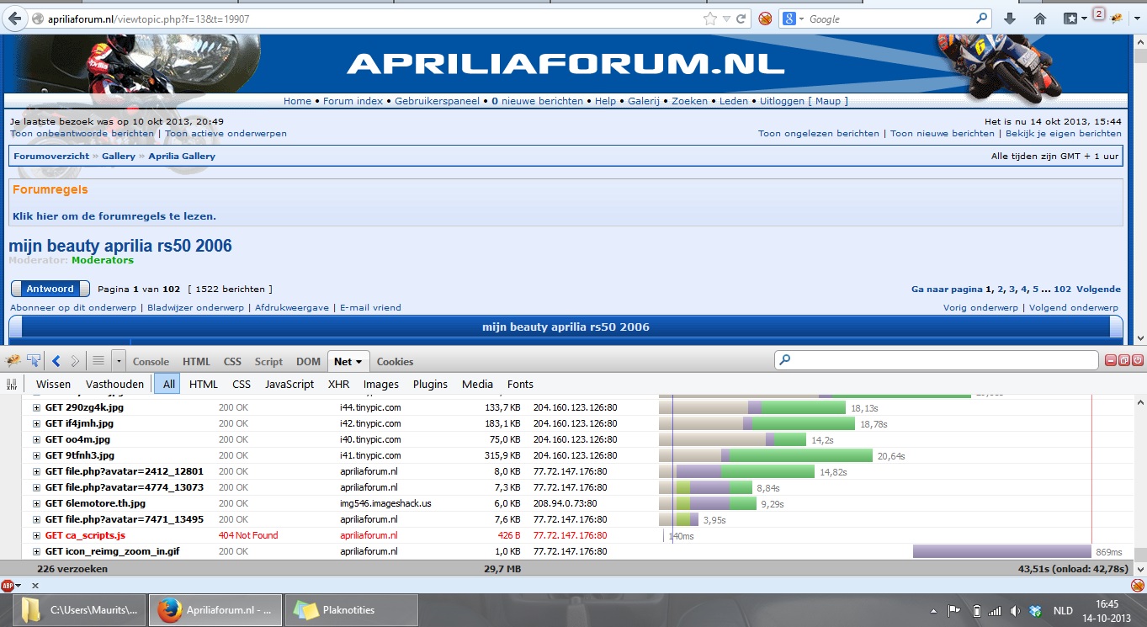Bookmark this page with the star icon
Screen dimensions: 1147x627
(x=709, y=19)
